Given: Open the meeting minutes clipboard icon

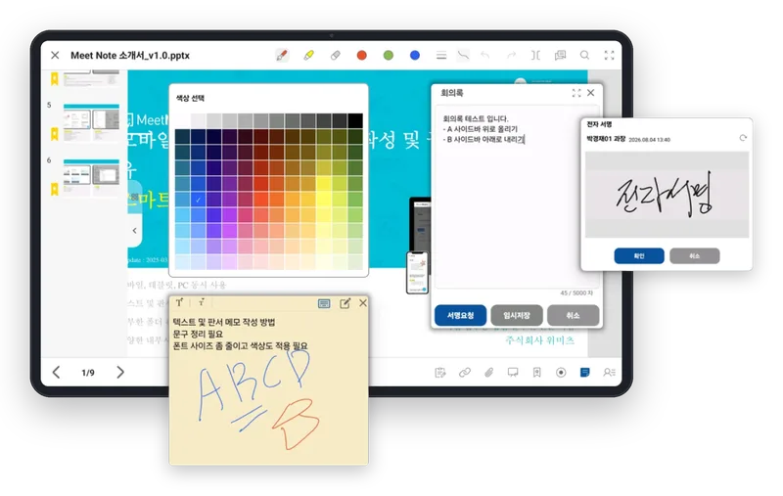Looking at the screenshot, I should (439, 373).
